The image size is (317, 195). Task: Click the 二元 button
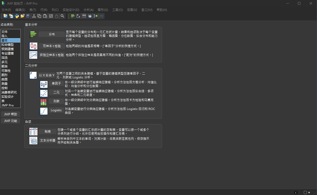coord(56,92)
